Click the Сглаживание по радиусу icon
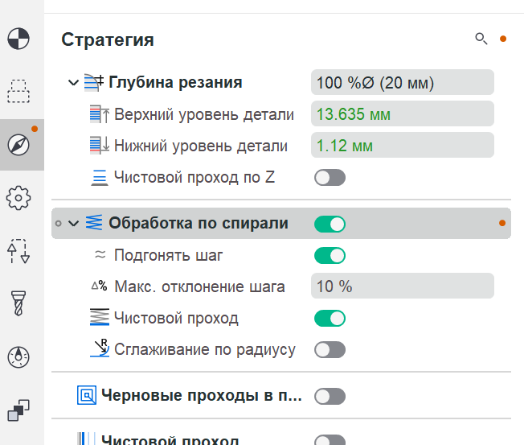The width and height of the screenshot is (524, 445). click(x=100, y=348)
